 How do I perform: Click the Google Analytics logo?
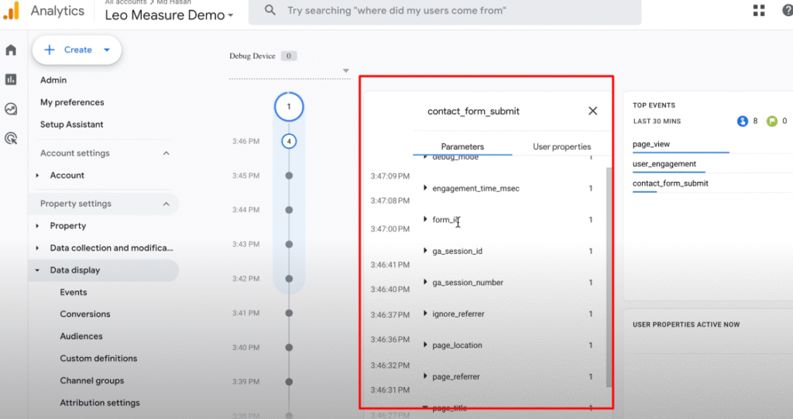click(x=11, y=11)
